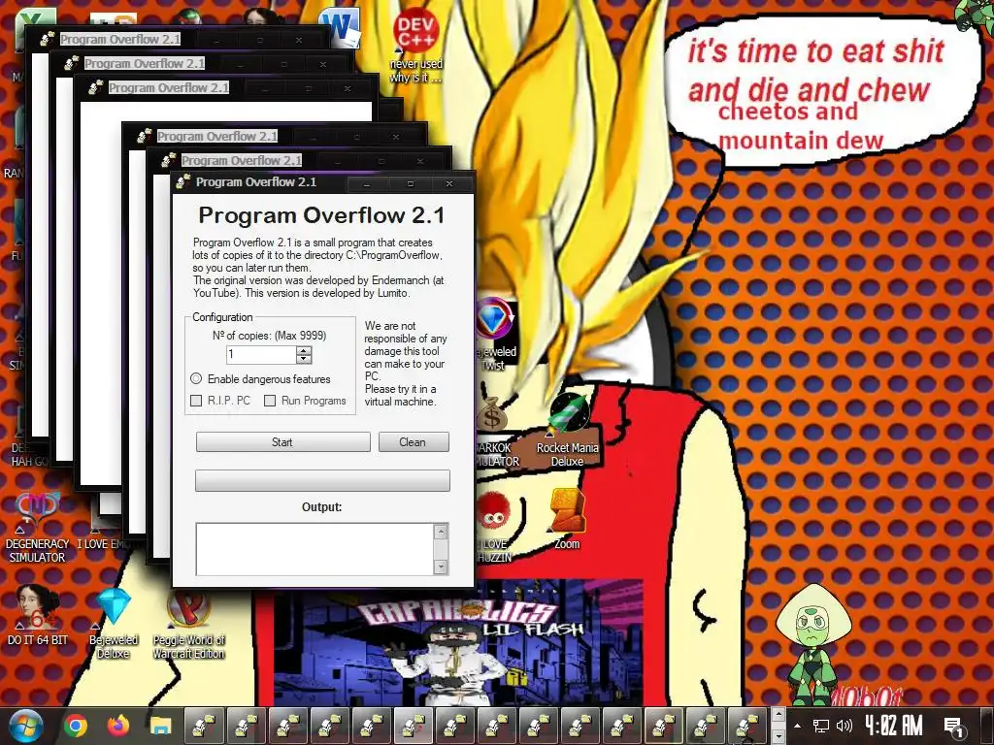Open the money bag simulator desktop icon

click(x=496, y=432)
